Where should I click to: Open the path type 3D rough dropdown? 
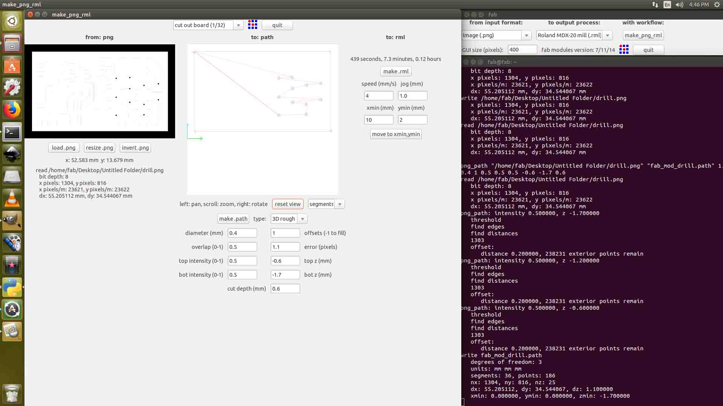tap(302, 219)
